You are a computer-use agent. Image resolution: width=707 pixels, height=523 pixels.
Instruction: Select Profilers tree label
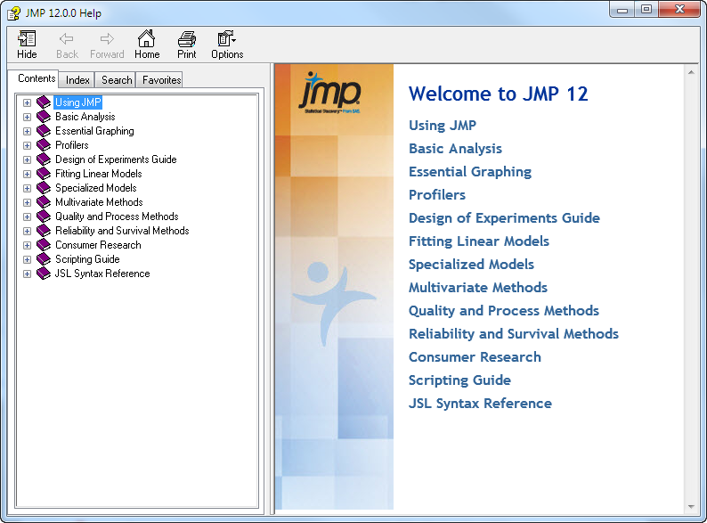point(72,145)
